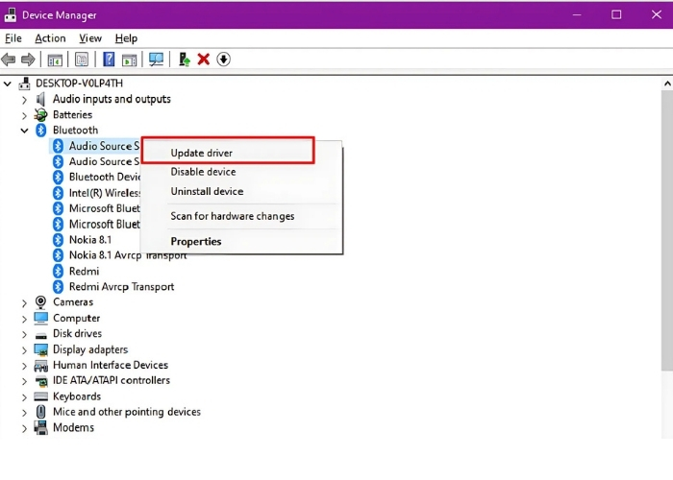Click the red X Uninstall device icon

(x=204, y=60)
